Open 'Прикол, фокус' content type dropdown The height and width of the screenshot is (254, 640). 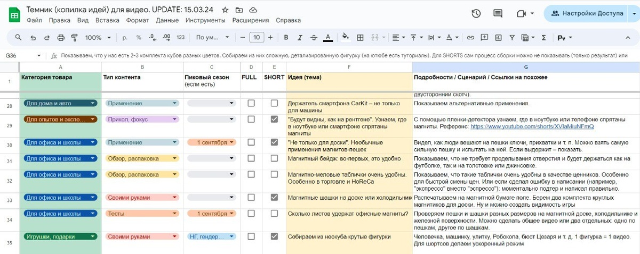[x=175, y=119]
